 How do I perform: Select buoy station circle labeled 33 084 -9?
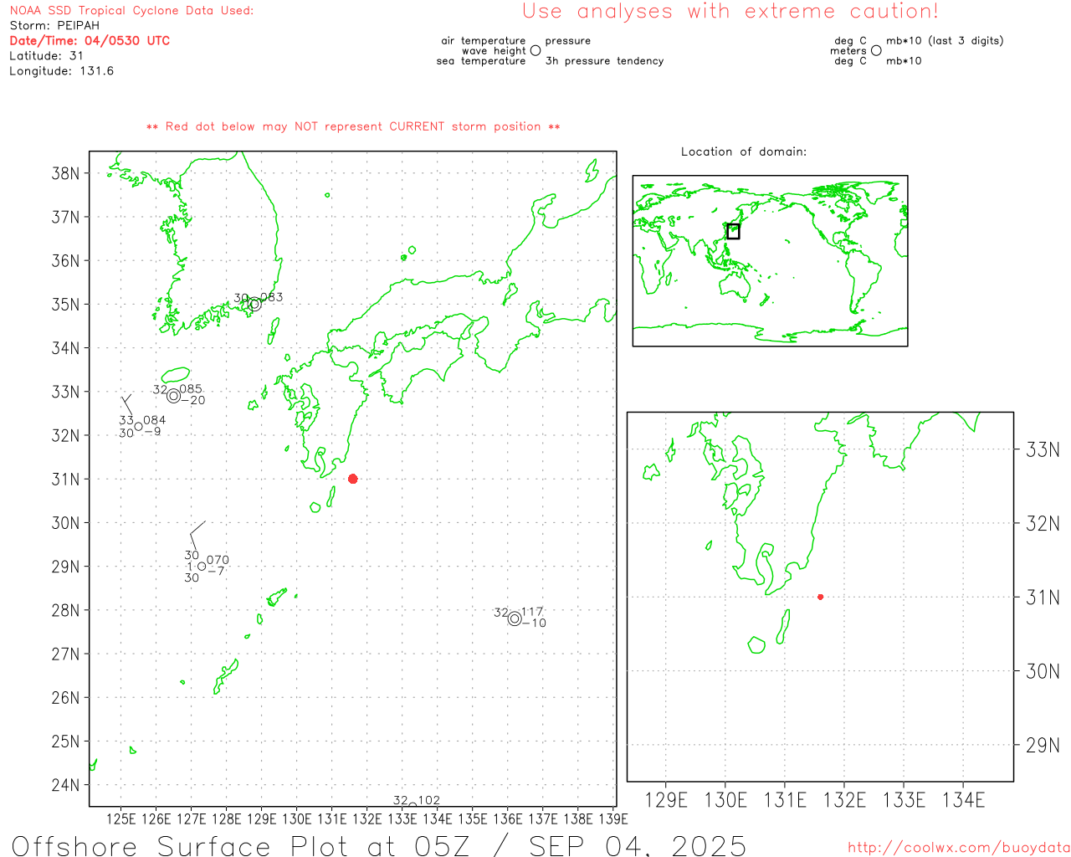(138, 427)
